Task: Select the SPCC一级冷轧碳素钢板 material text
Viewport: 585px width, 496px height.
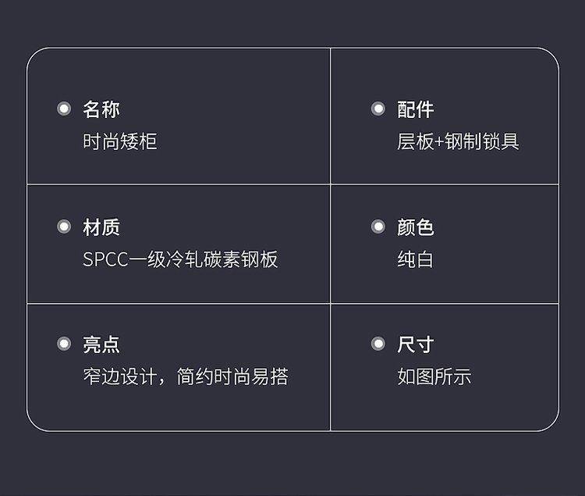Action: [x=180, y=259]
